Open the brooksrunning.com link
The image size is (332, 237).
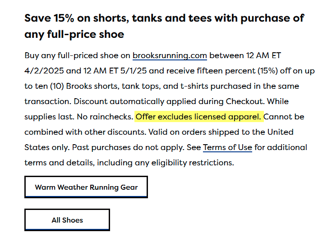tap(170, 56)
